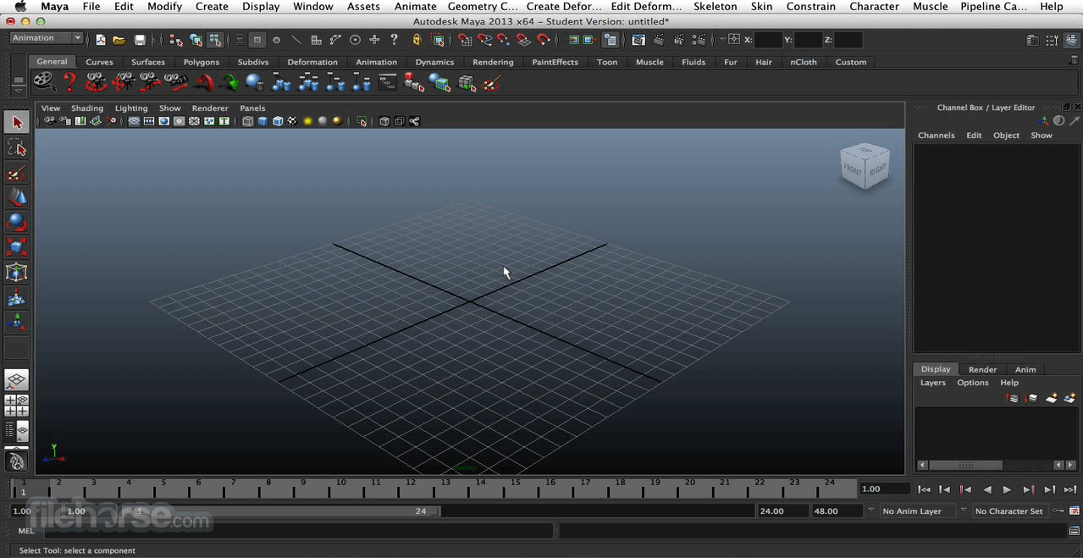Pick the Move tool cone icon

coord(16,197)
